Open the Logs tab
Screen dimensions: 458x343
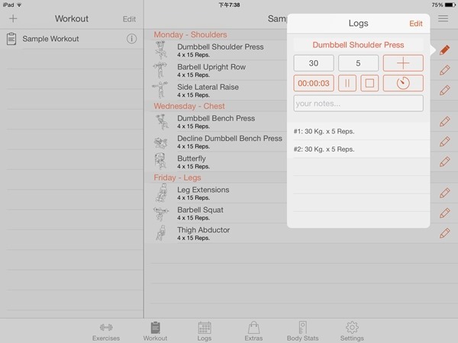click(x=205, y=332)
